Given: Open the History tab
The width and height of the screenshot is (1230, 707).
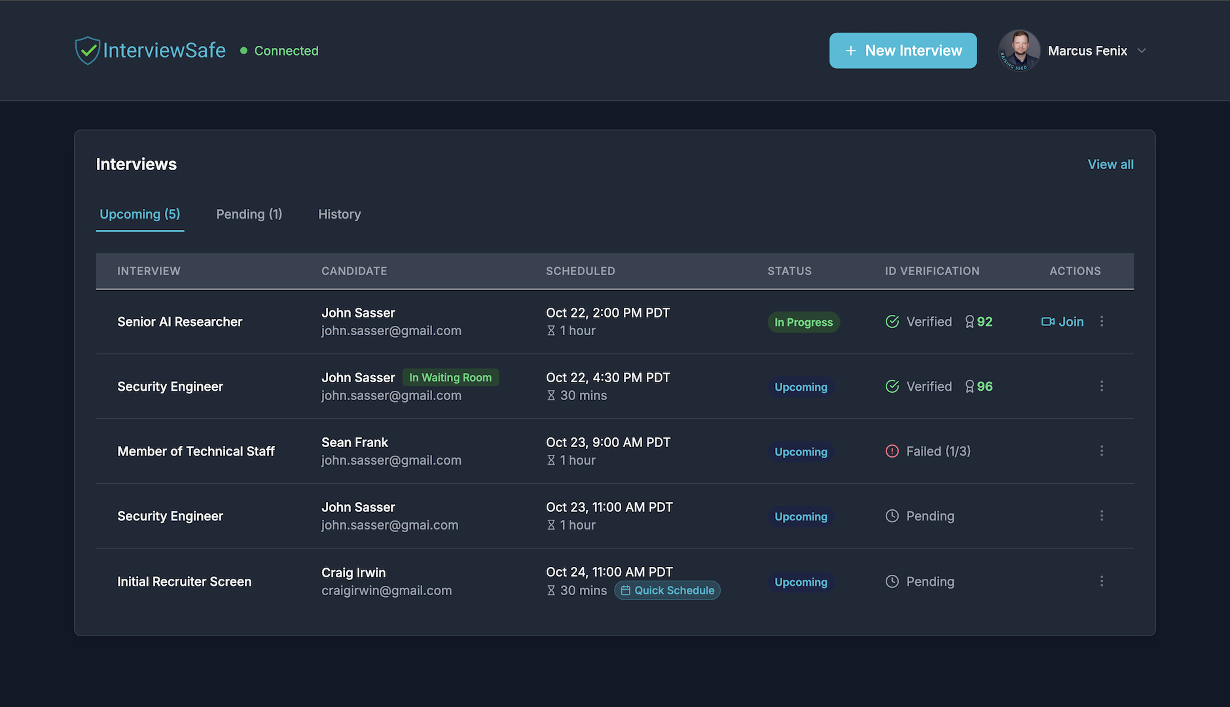Looking at the screenshot, I should [x=339, y=214].
